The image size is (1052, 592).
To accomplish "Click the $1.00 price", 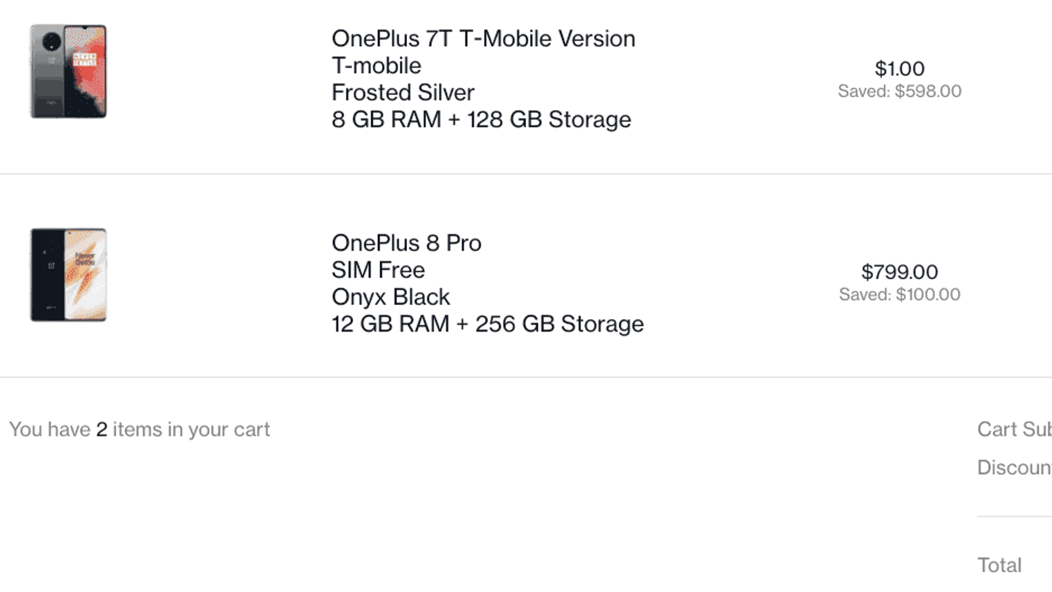I will pos(899,68).
